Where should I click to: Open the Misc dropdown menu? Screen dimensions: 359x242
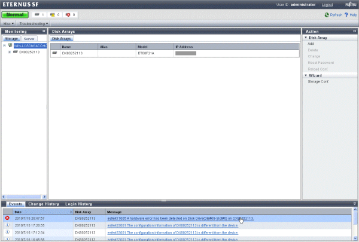[x=9, y=23]
